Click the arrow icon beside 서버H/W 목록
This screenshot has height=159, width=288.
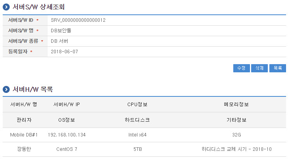coord(6,89)
